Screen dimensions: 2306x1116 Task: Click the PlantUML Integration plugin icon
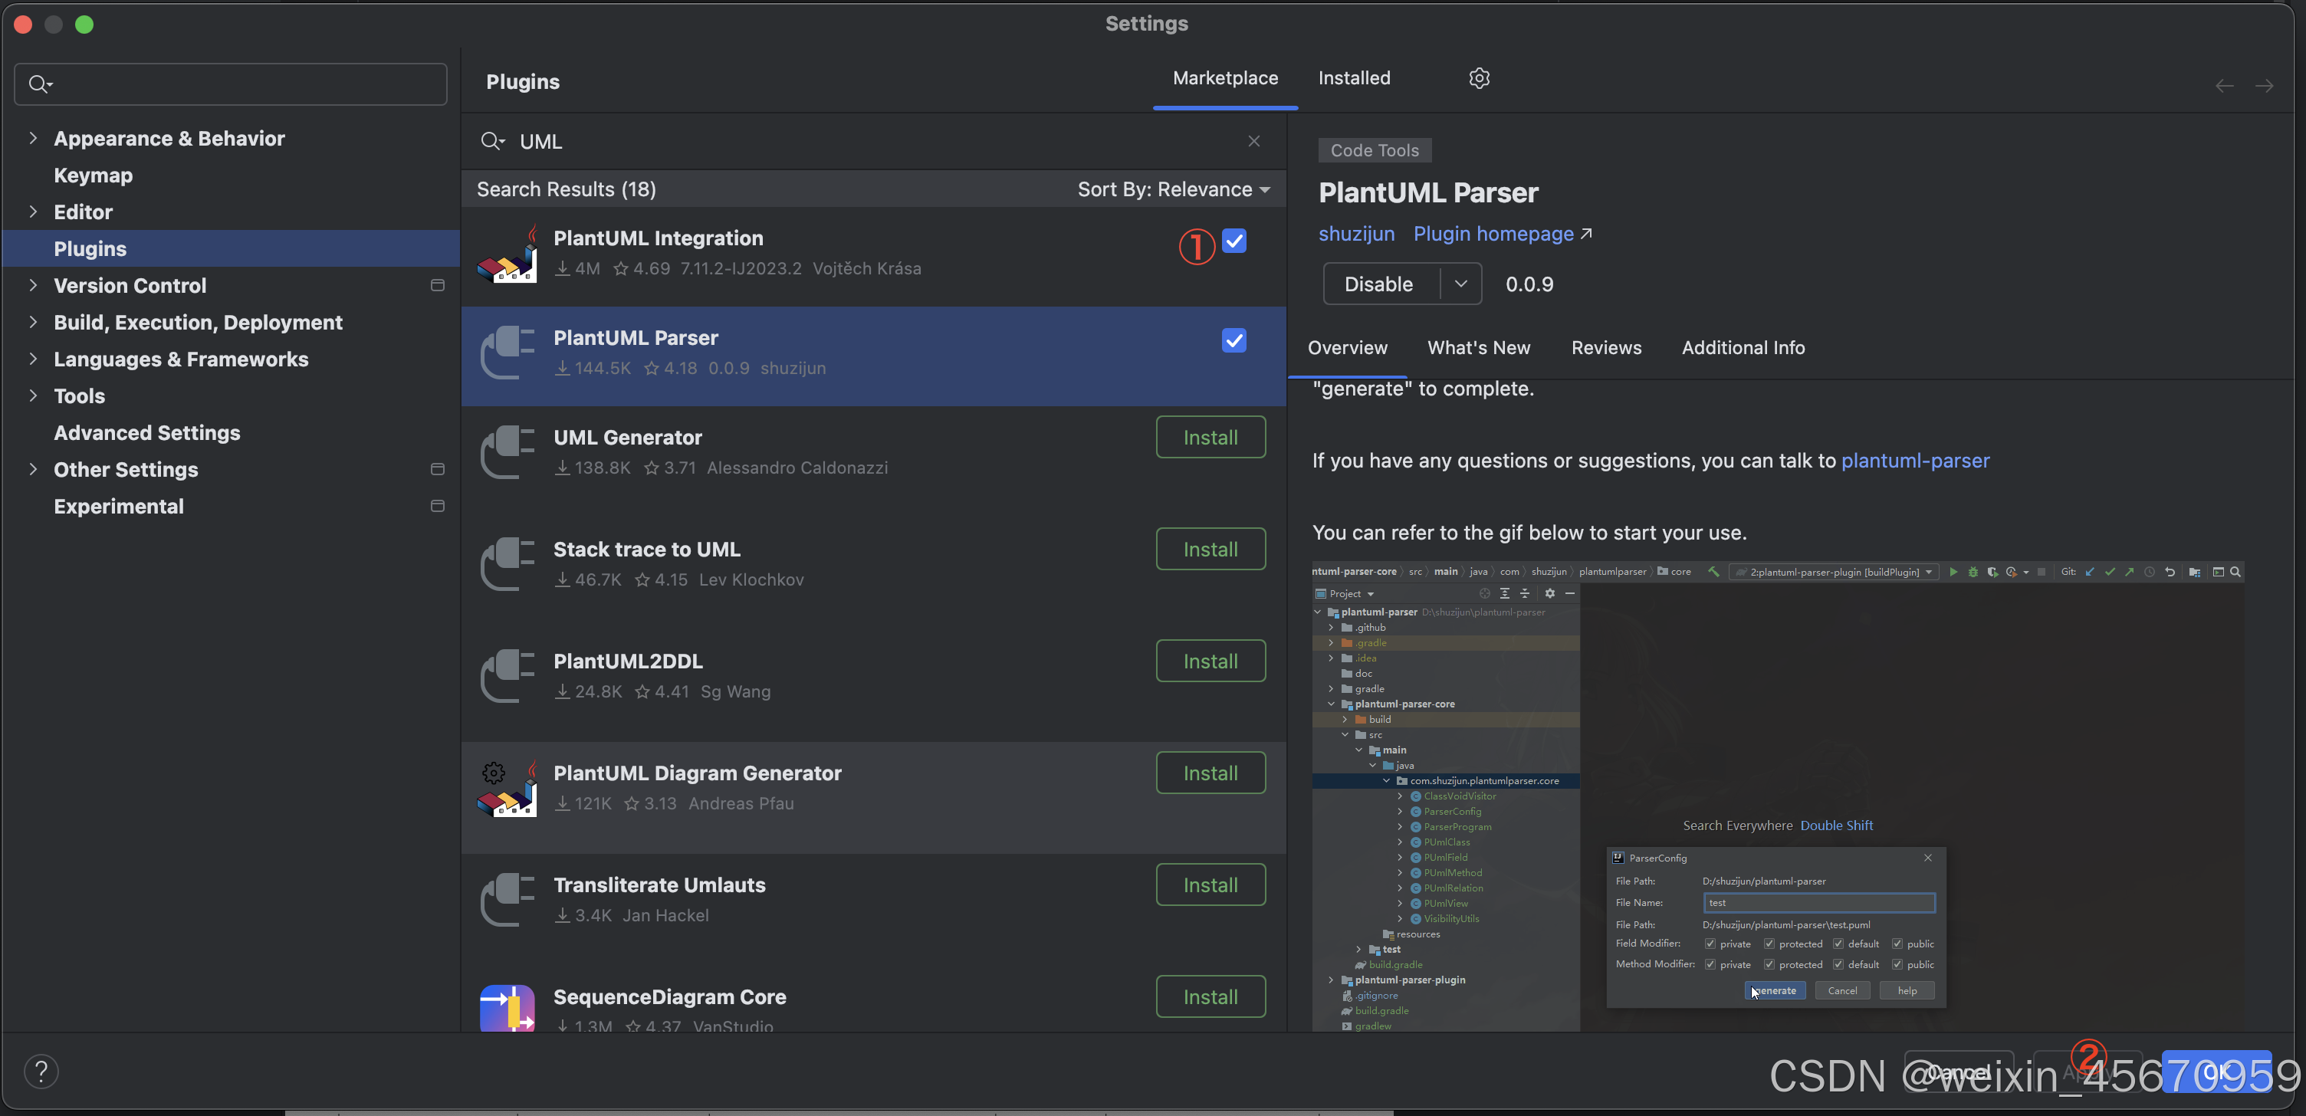[x=508, y=254]
